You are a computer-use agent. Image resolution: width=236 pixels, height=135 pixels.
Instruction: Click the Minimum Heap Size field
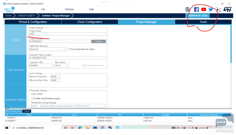click(x=56, y=76)
